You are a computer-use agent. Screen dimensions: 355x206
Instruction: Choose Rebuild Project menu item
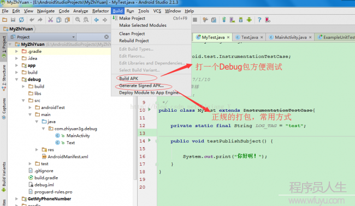point(151,41)
